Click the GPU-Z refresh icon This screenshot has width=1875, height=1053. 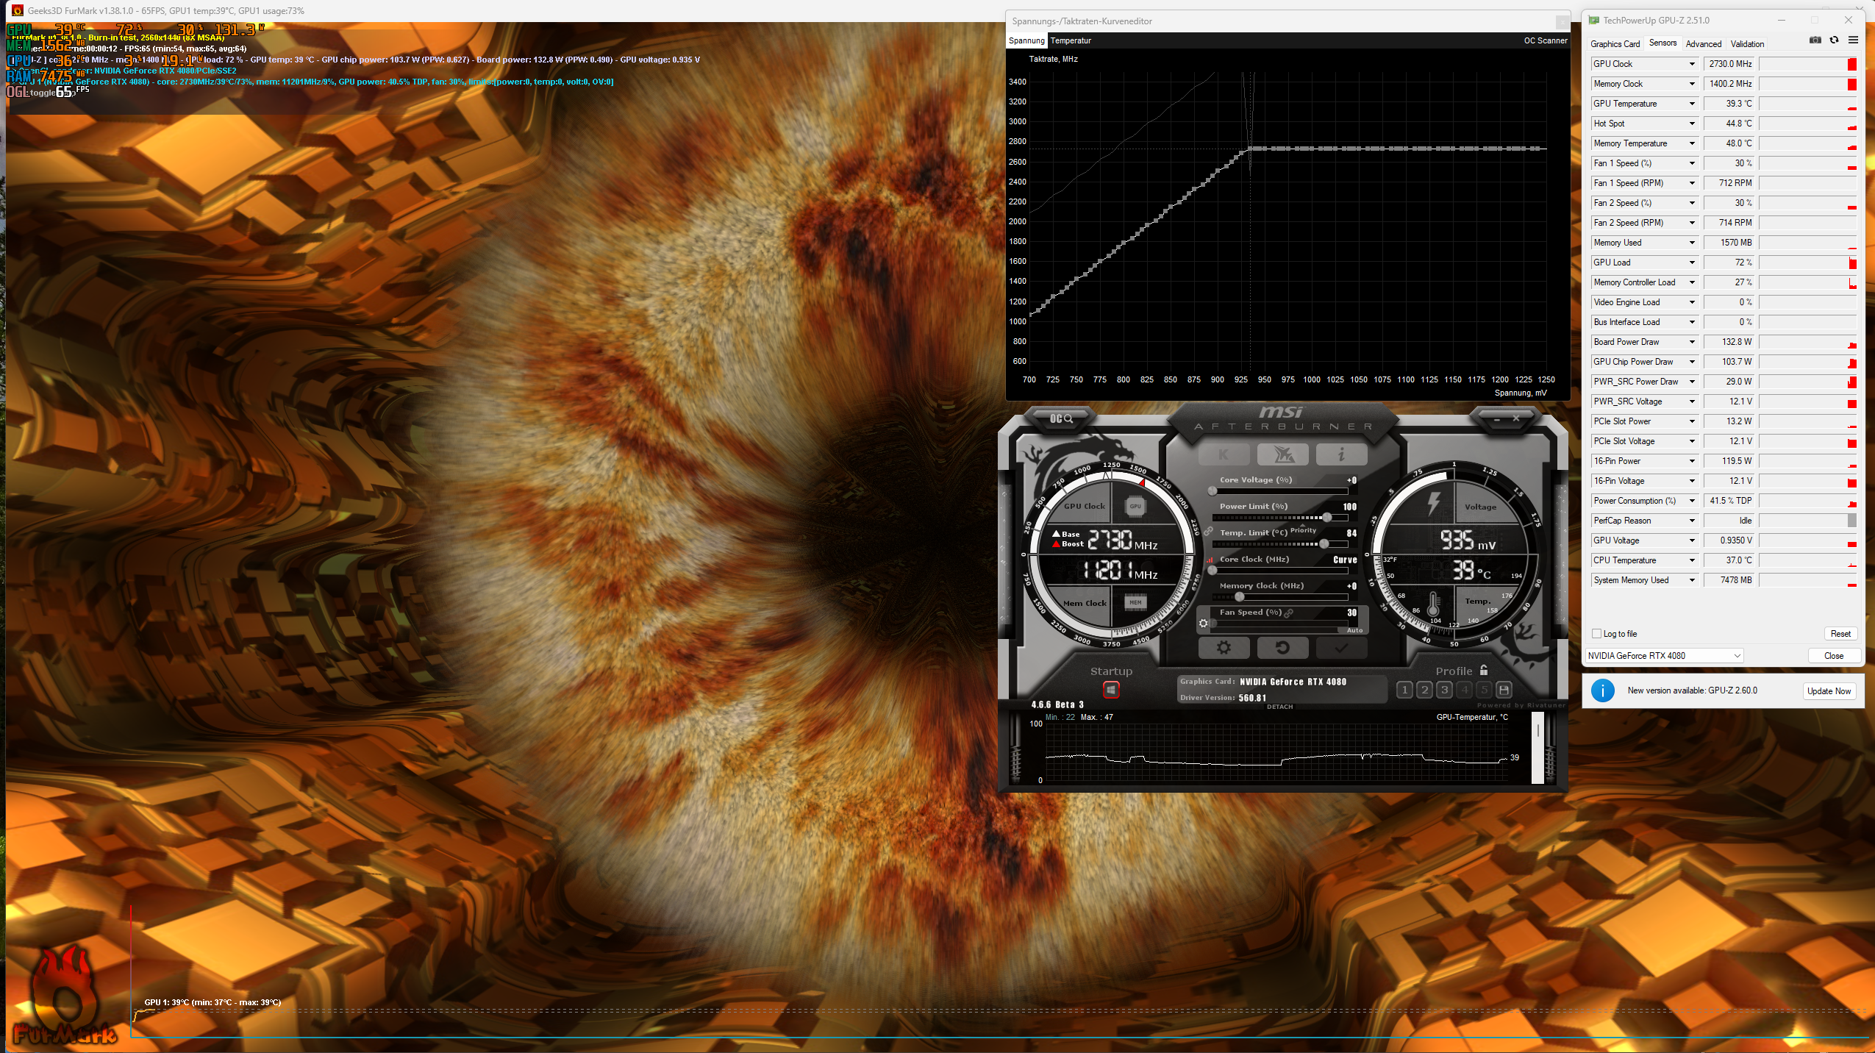pyautogui.click(x=1835, y=40)
